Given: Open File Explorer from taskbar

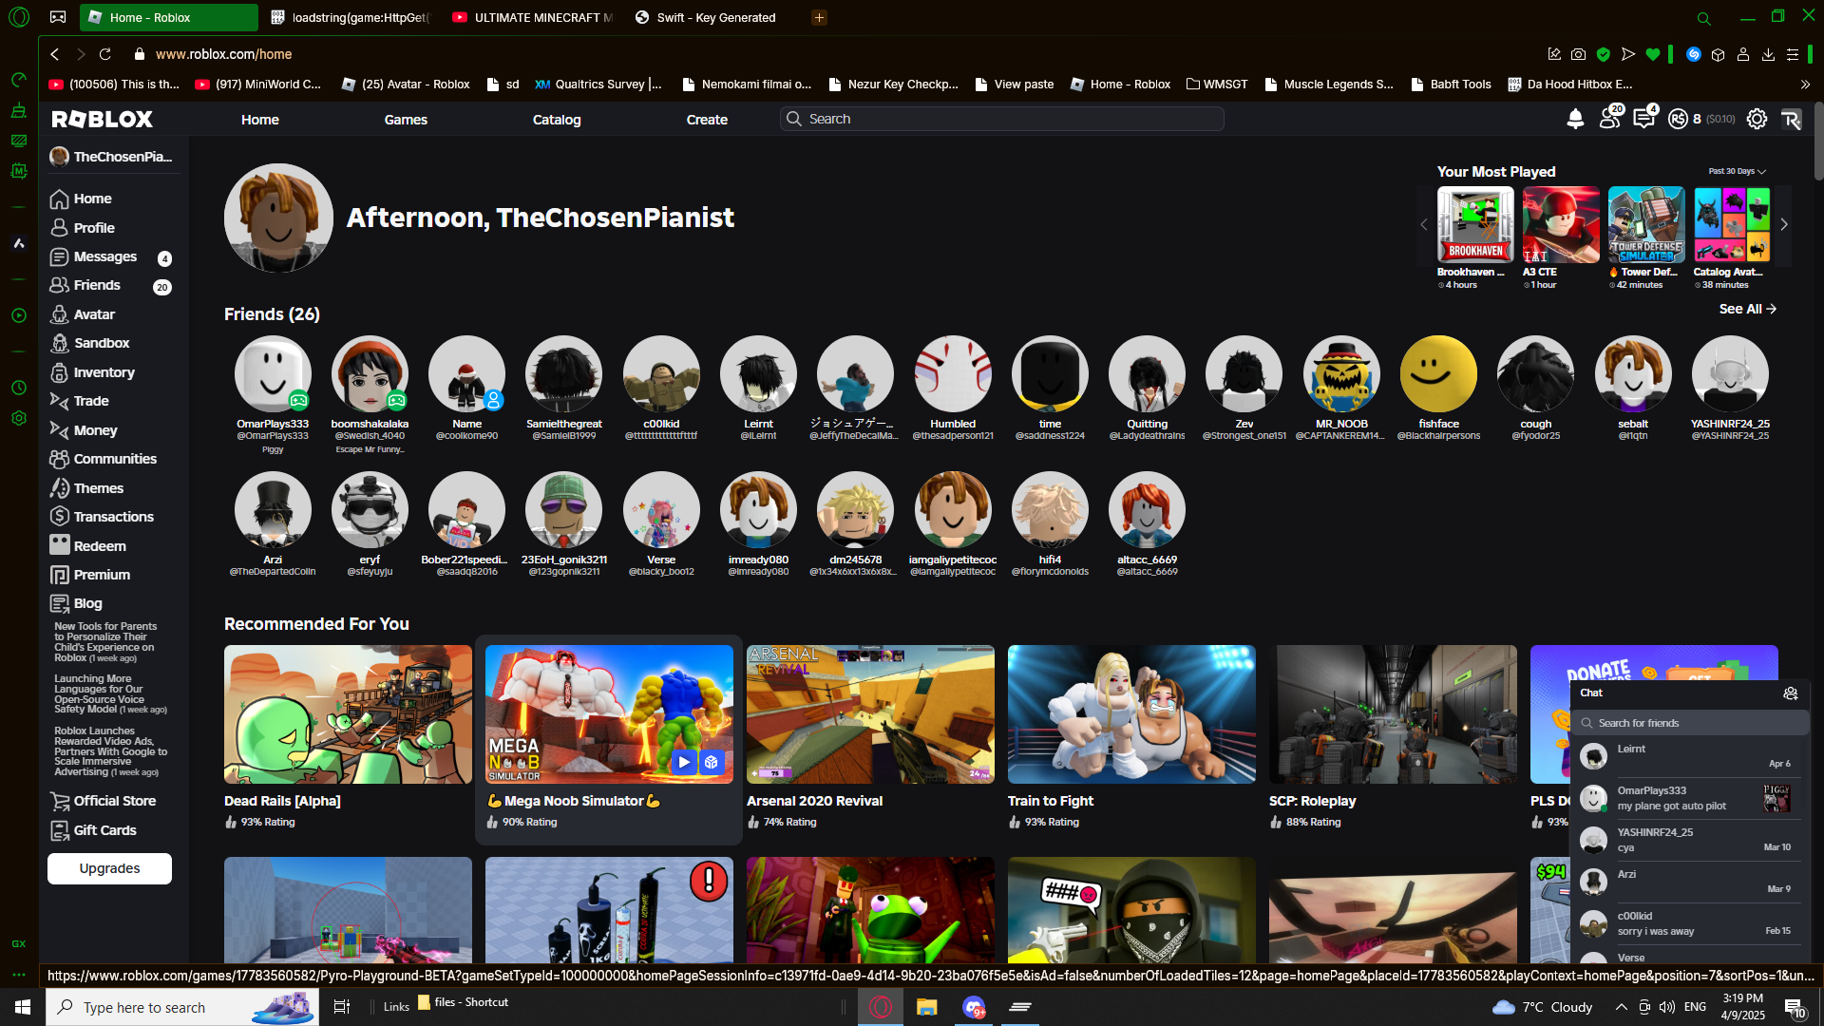Looking at the screenshot, I should [x=926, y=1007].
